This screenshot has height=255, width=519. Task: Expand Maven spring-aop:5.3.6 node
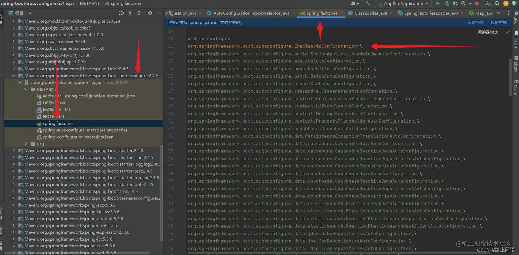pyautogui.click(x=14, y=205)
